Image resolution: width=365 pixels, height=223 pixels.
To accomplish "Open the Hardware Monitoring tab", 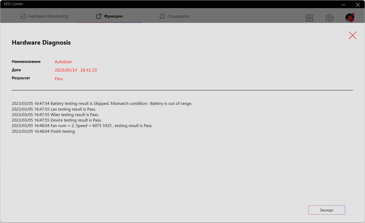I will pyautogui.click(x=44, y=16).
